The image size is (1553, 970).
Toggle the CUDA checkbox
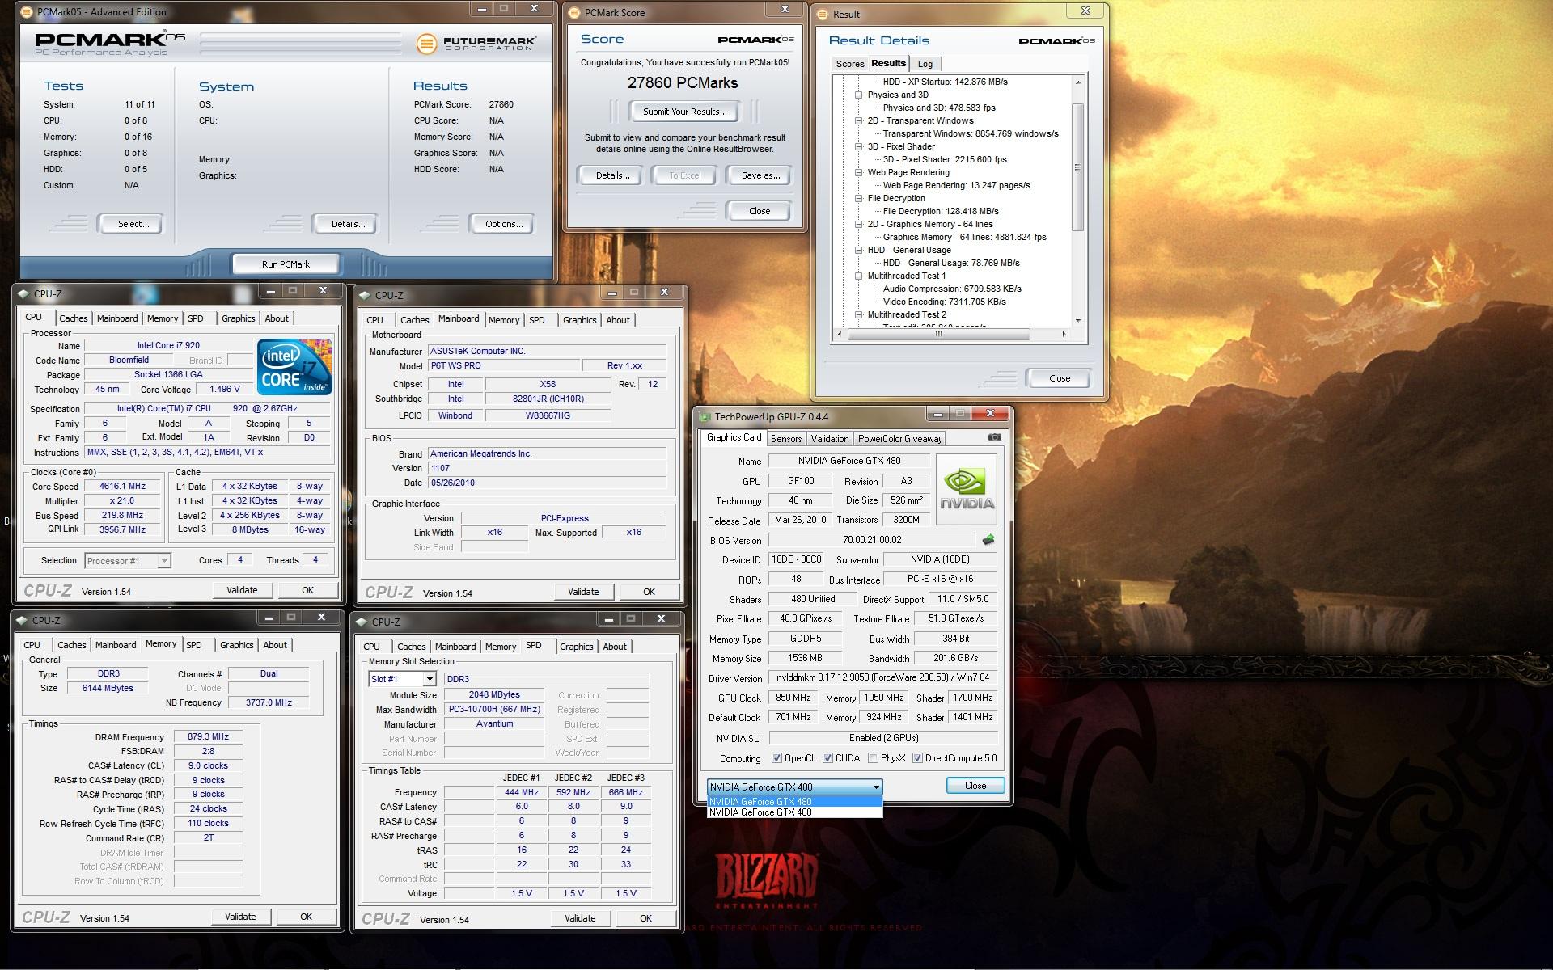[827, 758]
